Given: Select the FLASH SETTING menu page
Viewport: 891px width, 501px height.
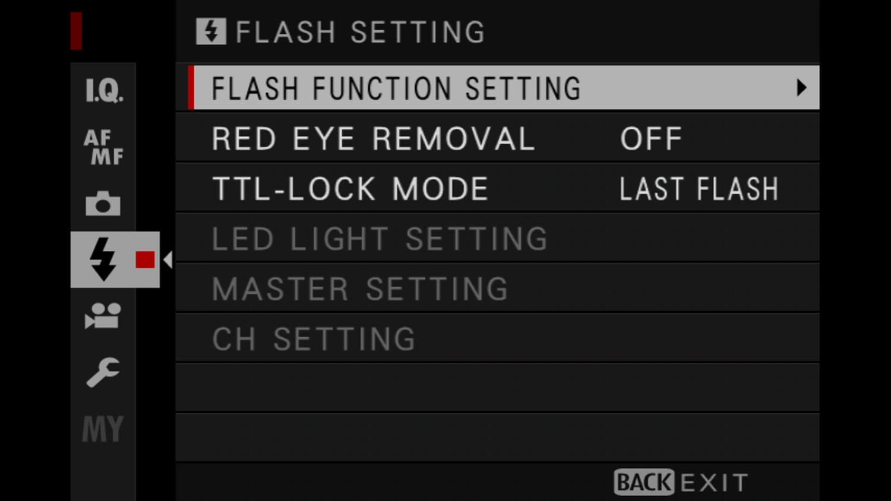Looking at the screenshot, I should 342,31.
